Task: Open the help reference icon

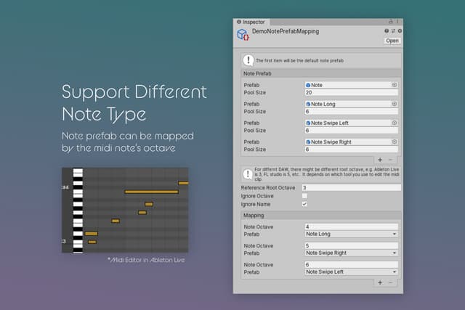Action: click(x=387, y=30)
